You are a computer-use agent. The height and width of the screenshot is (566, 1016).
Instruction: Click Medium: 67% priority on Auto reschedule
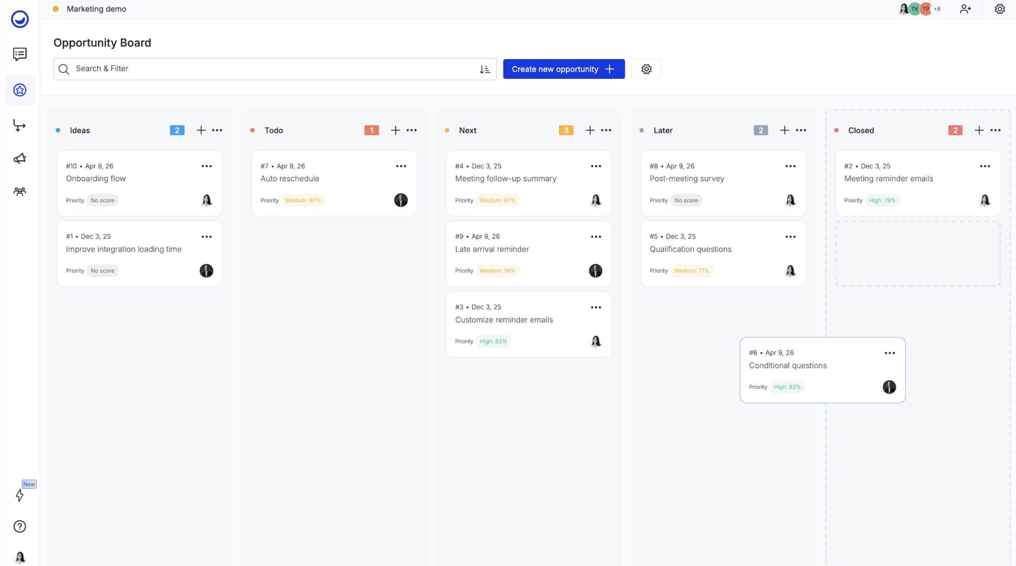point(303,200)
